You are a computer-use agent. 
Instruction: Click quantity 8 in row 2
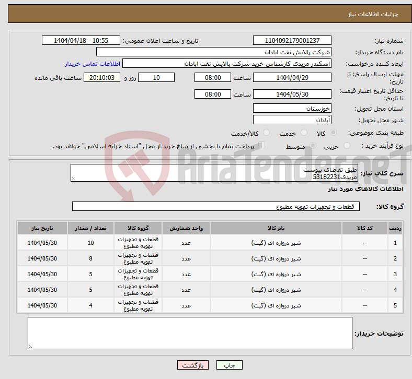(90, 258)
